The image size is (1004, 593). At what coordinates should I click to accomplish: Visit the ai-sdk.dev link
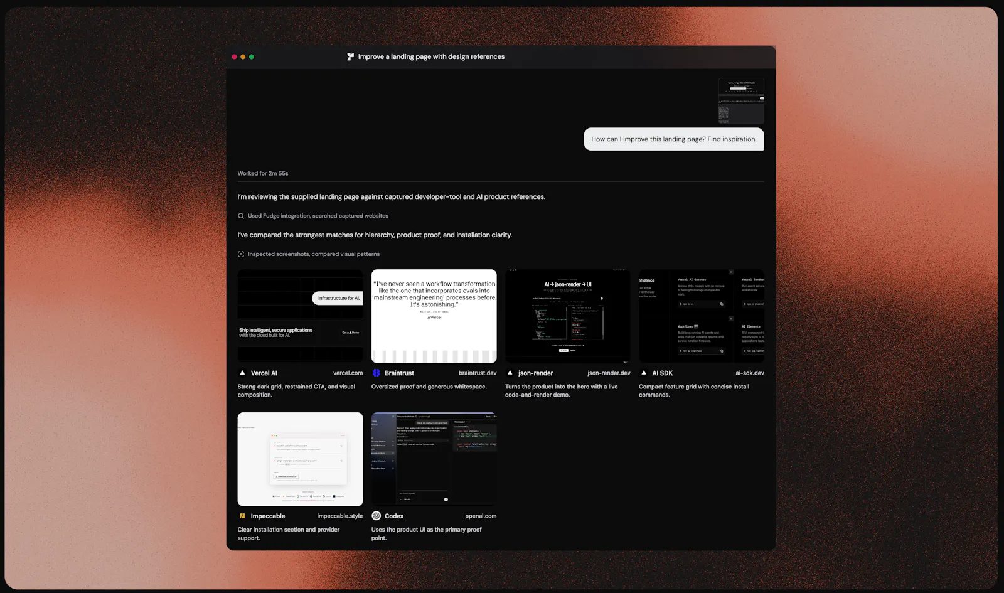point(750,373)
